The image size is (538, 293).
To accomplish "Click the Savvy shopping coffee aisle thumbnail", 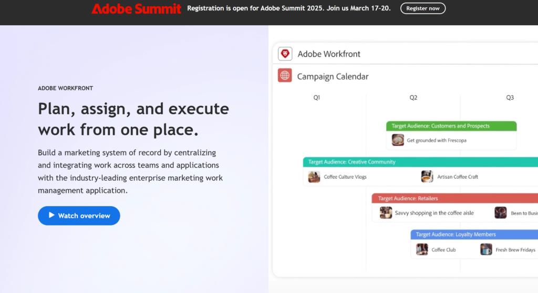I will 386,213.
